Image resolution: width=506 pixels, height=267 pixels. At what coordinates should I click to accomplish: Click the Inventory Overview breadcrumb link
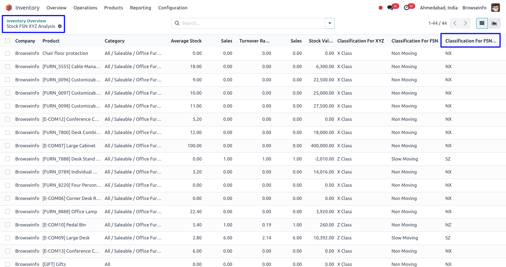click(26, 21)
